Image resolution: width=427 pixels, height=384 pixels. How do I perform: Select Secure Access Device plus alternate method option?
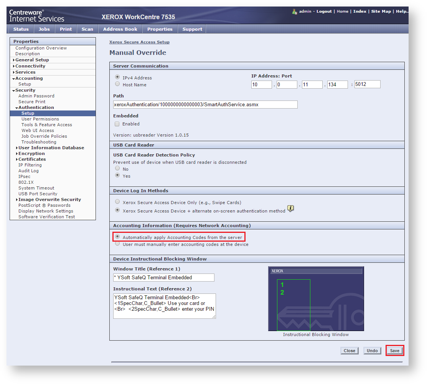117,210
